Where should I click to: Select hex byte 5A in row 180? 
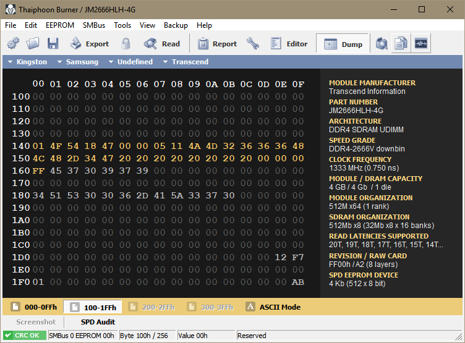177,195
